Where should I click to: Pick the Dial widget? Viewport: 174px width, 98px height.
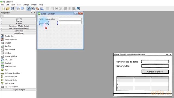(x=6, y=70)
